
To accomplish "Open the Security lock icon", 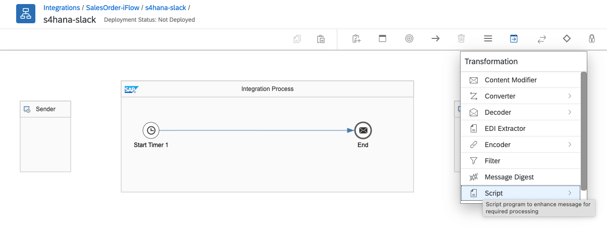I will click(591, 38).
